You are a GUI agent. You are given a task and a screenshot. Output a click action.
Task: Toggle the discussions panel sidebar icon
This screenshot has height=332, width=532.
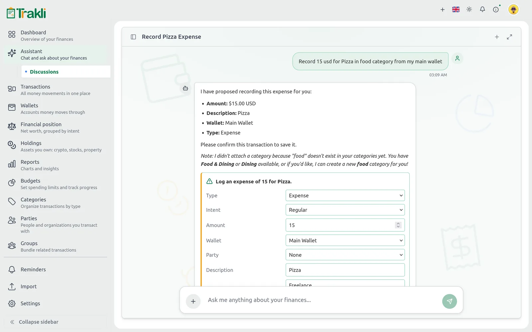click(x=133, y=37)
